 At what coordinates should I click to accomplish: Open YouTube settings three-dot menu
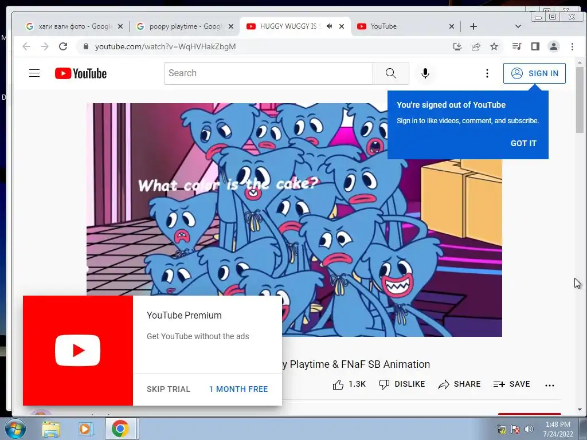pos(487,73)
